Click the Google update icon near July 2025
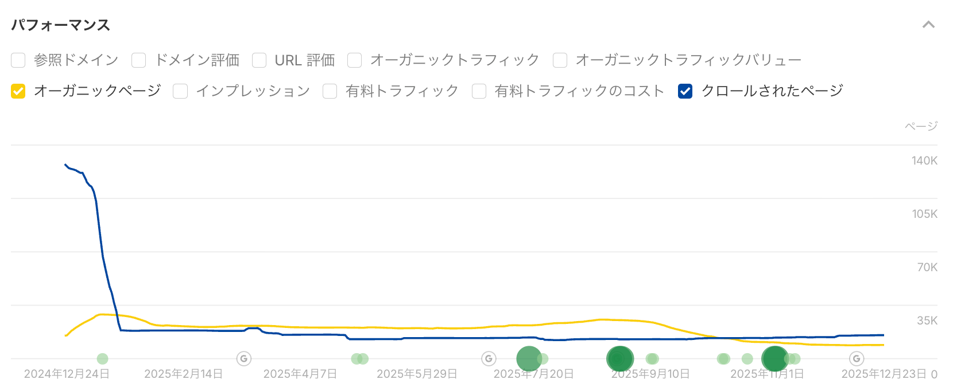953x391 pixels. [x=489, y=359]
